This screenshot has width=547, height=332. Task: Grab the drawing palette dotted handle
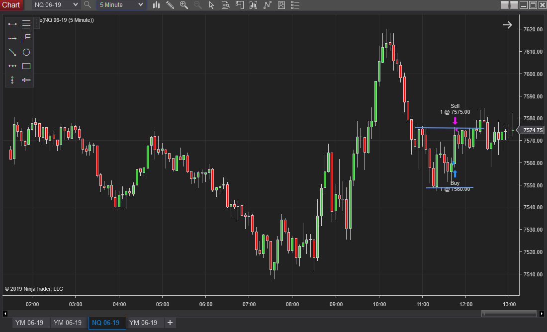click(37, 22)
